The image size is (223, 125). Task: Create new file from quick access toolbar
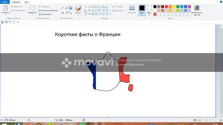14,22
